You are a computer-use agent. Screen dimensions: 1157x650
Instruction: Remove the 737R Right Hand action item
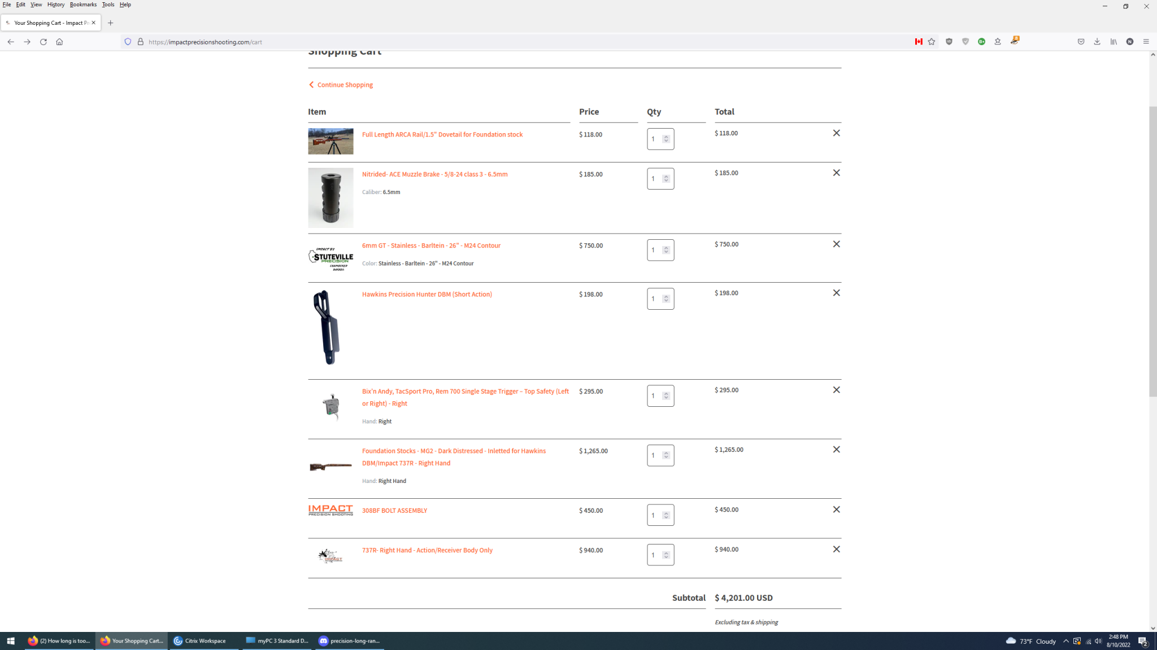point(837,549)
